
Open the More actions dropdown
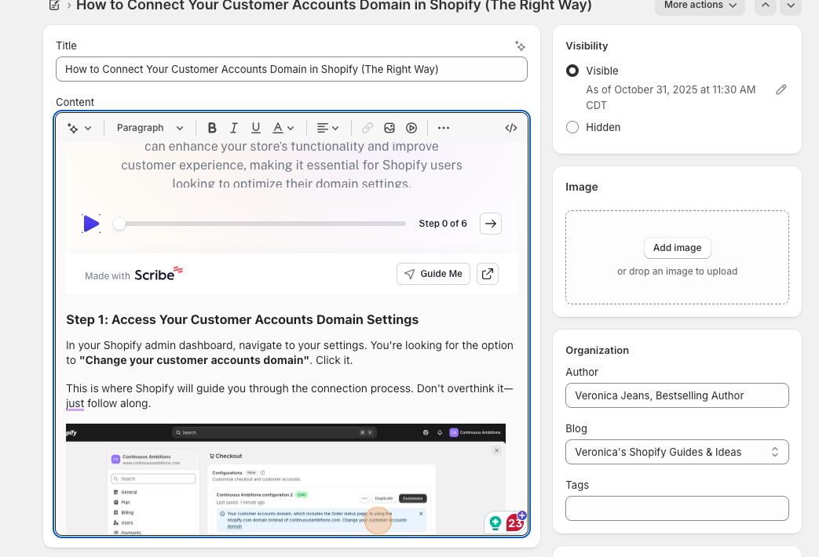(700, 5)
